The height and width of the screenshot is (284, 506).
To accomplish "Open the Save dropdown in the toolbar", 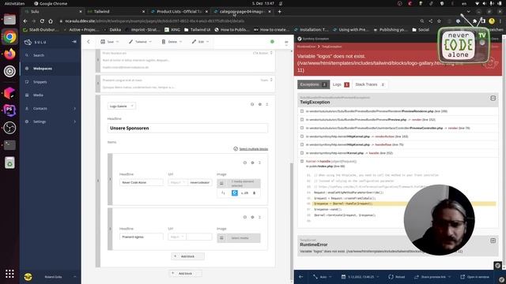I will tap(110, 42).
